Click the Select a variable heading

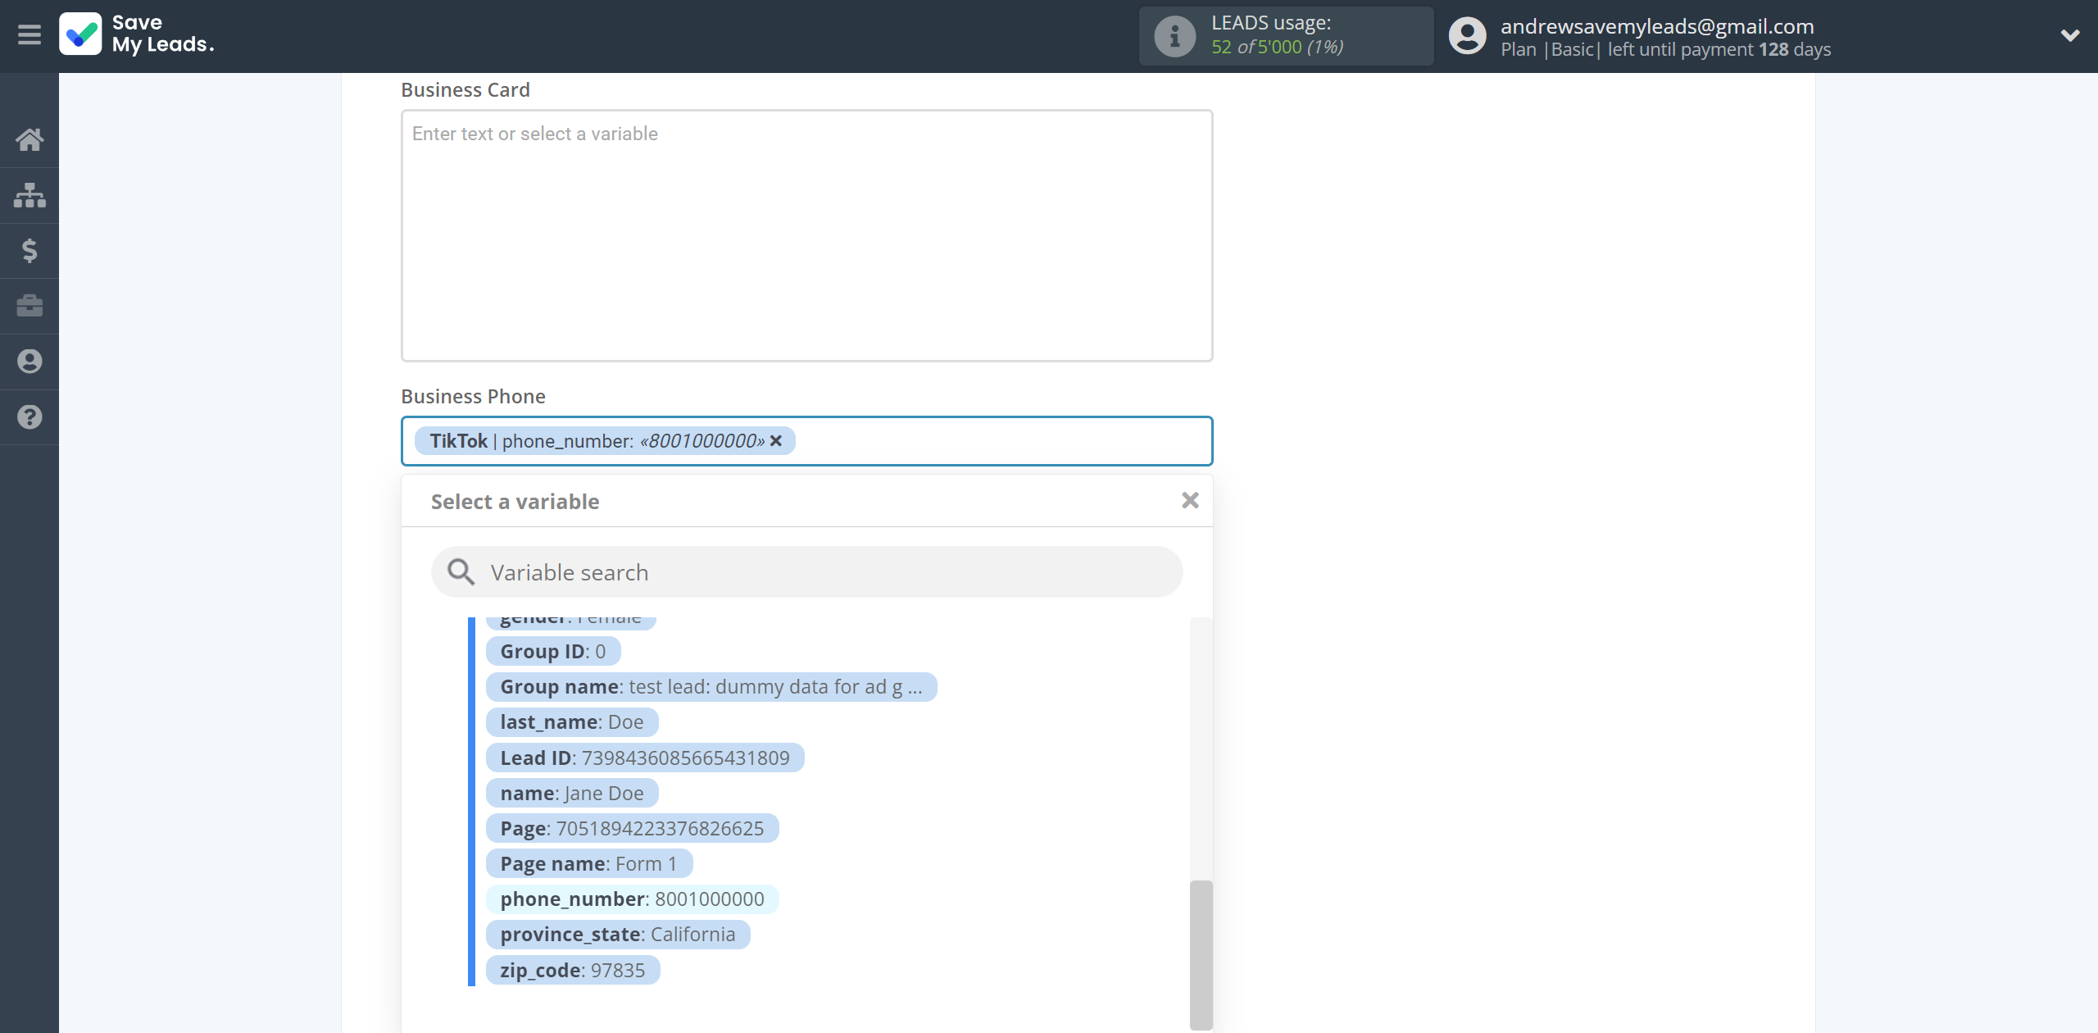[x=515, y=502]
